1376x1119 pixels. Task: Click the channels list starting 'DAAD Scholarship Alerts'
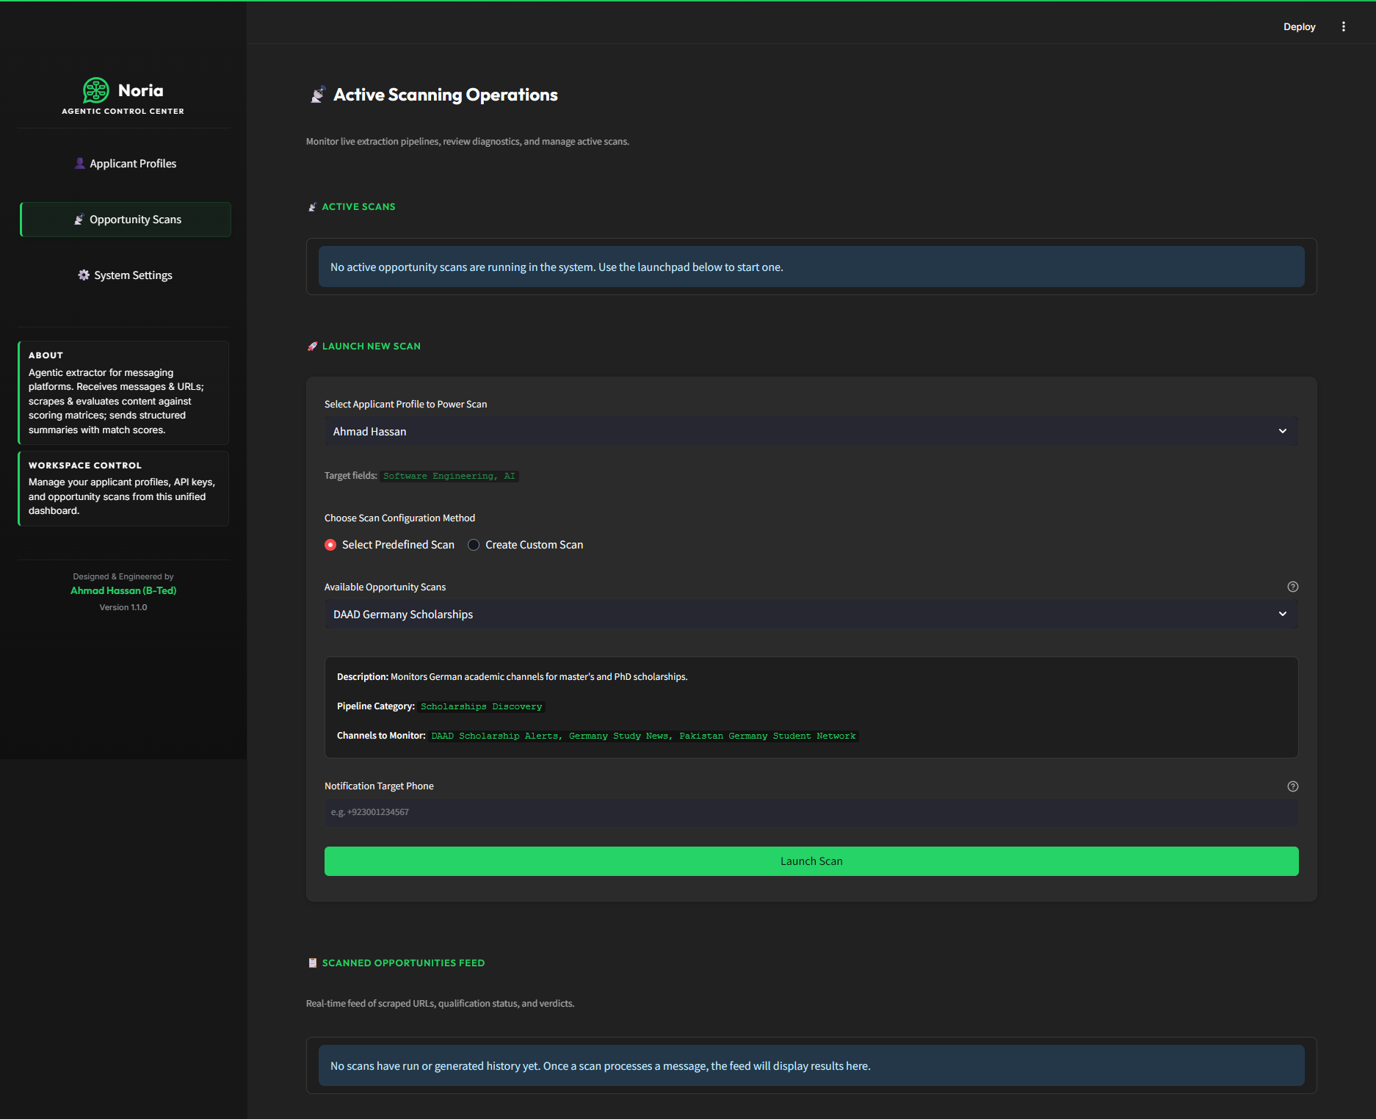643,736
